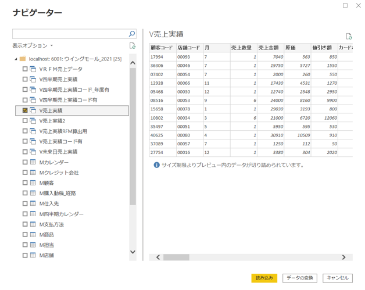
Task: Click the info icon in the size-limit message
Action: (x=157, y=165)
